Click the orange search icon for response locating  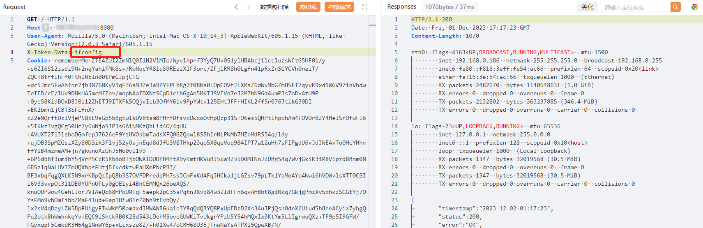pyautogui.click(x=675, y=7)
